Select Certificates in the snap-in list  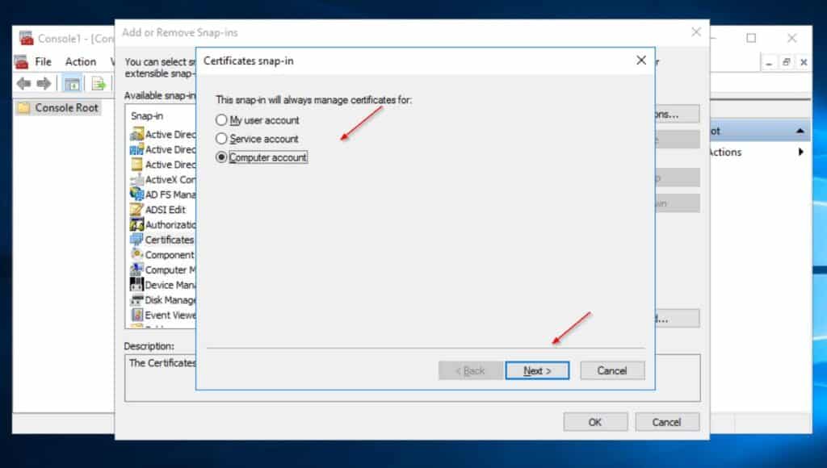[170, 240]
